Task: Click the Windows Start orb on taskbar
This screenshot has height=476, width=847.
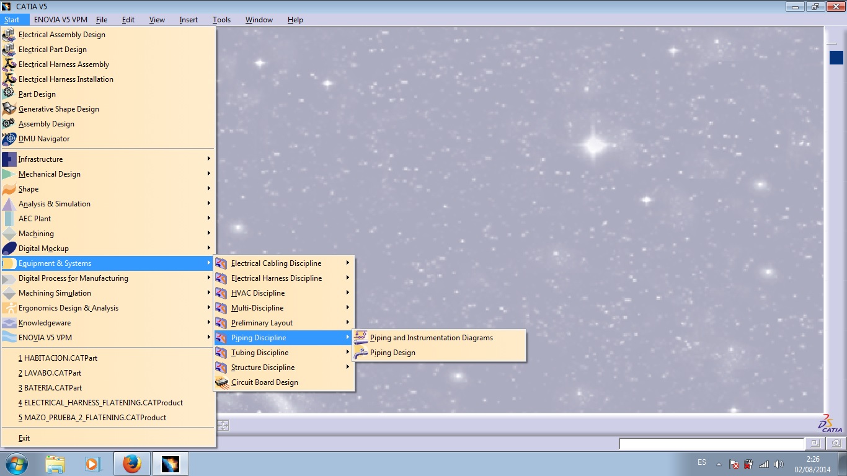Action: pyautogui.click(x=17, y=464)
